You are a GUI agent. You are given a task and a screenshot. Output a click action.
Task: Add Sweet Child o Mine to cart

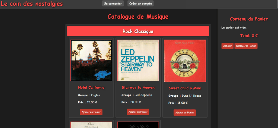185,113
